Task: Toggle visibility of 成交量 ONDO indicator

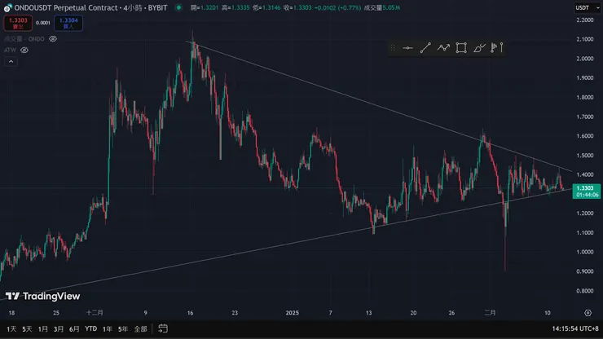Action: pyautogui.click(x=53, y=39)
